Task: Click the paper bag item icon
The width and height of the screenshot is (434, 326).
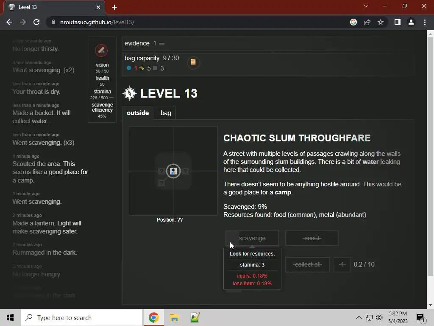Action: click(193, 62)
